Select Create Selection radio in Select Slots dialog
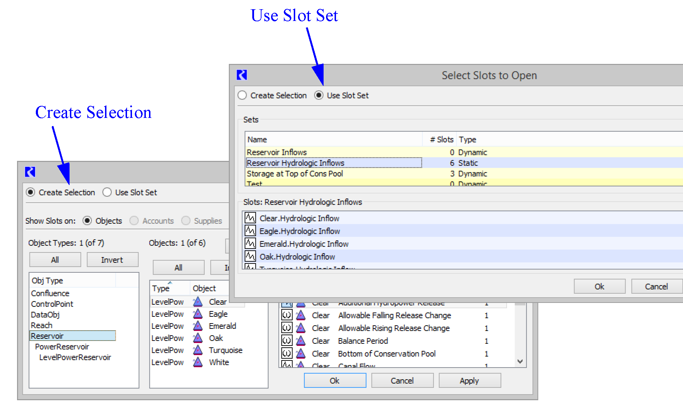683x413 pixels. (242, 96)
